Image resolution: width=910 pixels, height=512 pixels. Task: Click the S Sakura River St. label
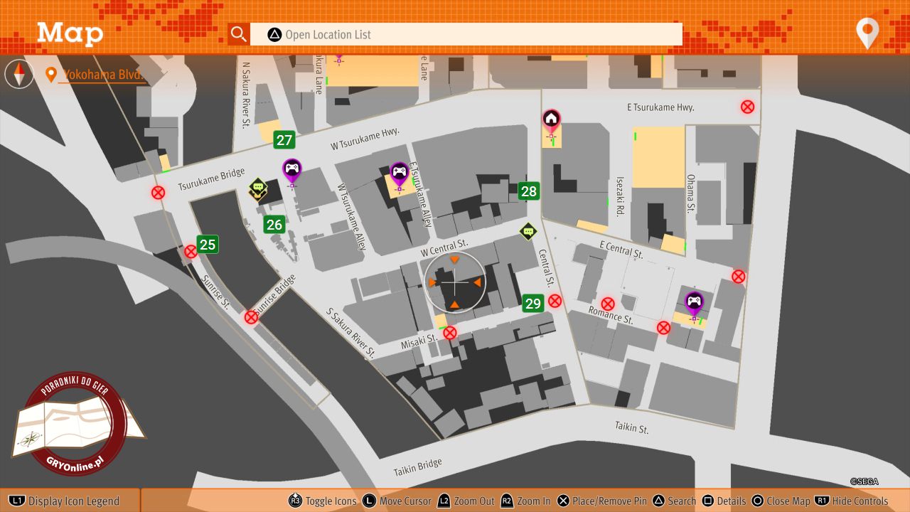(350, 332)
